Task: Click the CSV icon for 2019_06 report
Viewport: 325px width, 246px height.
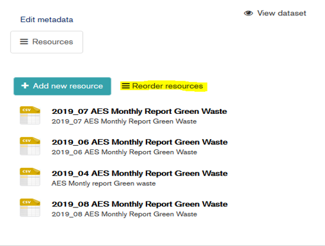Action: 30,146
